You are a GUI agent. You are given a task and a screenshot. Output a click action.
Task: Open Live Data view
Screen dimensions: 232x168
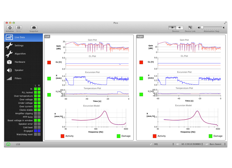click(x=24, y=37)
